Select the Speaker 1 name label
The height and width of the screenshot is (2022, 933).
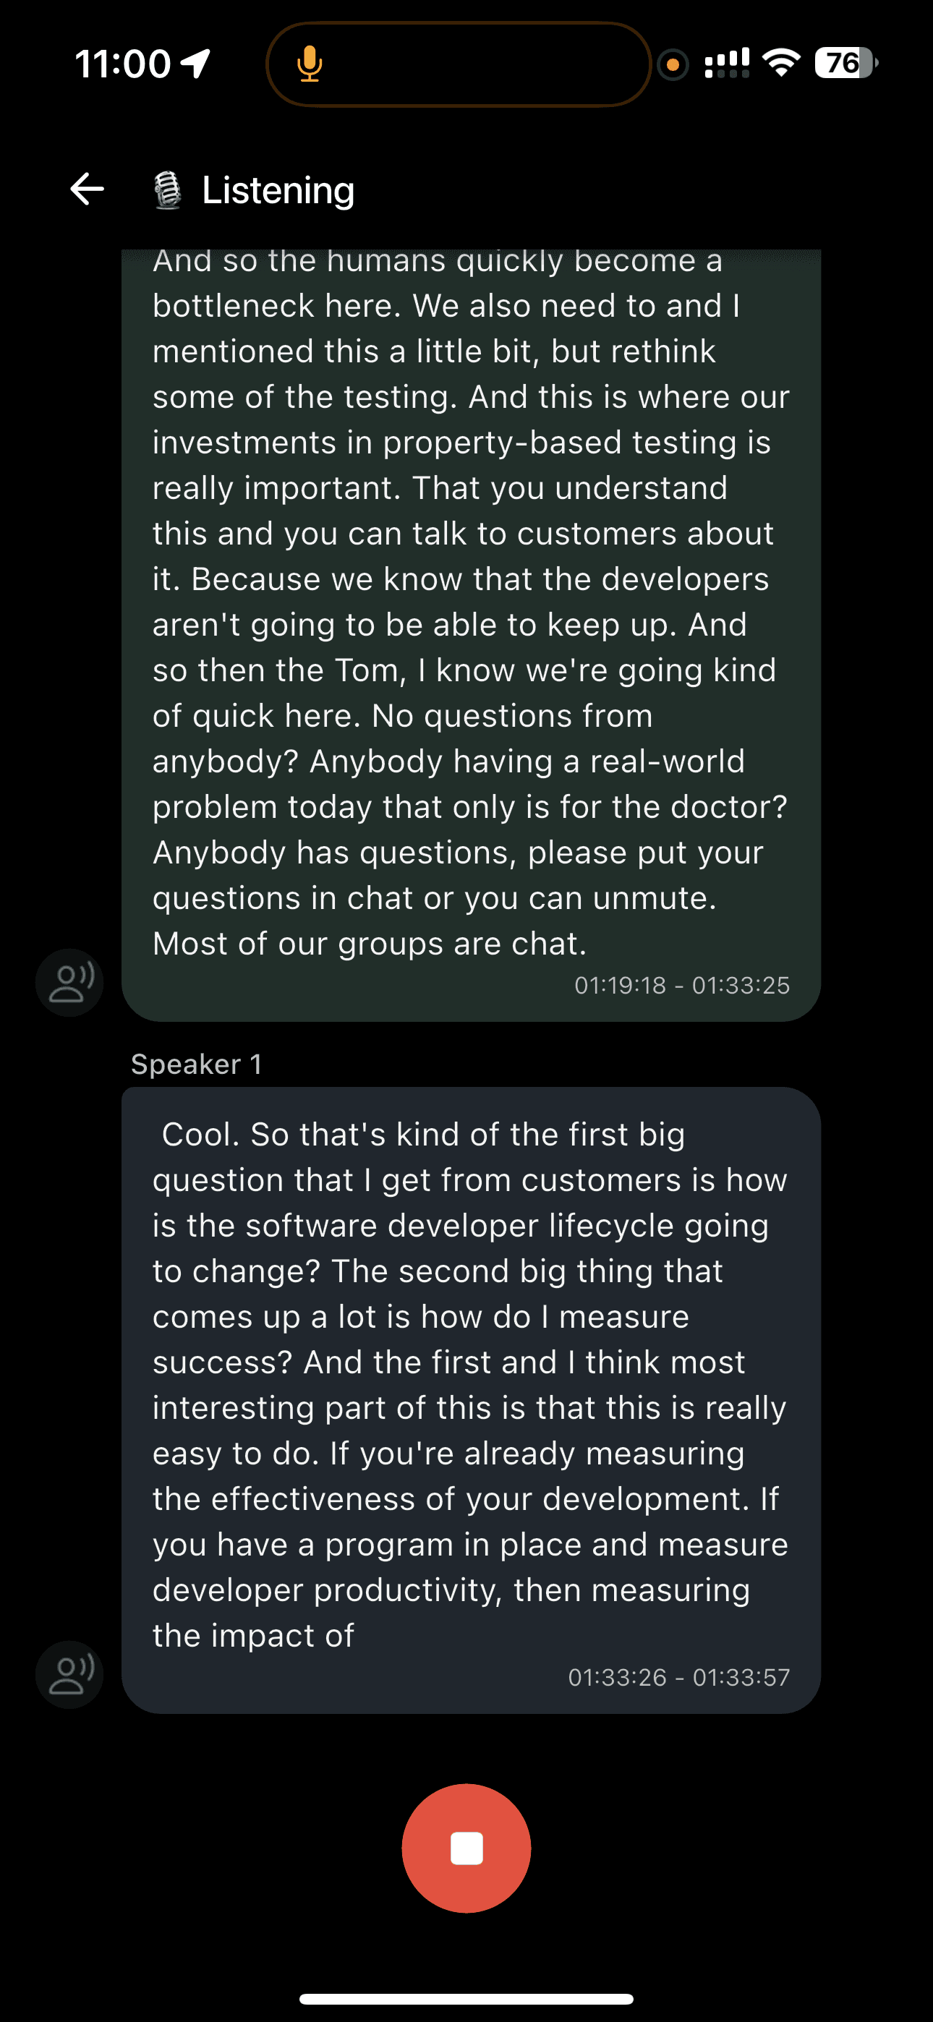[196, 1065]
